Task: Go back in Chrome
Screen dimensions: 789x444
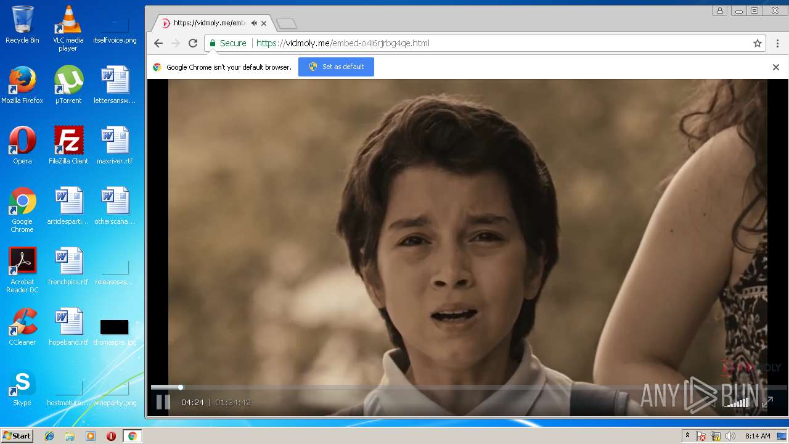Action: point(158,43)
